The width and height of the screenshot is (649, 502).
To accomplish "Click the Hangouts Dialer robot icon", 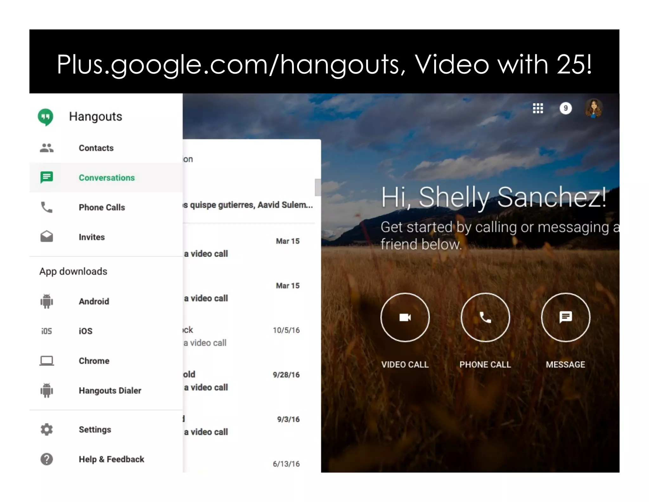I will (47, 390).
